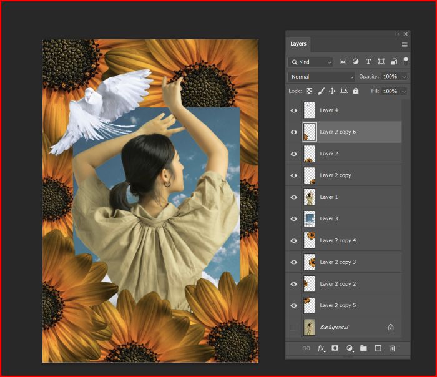Filter layers by shape layer icon
Image resolution: width=437 pixels, height=377 pixels.
click(x=381, y=62)
